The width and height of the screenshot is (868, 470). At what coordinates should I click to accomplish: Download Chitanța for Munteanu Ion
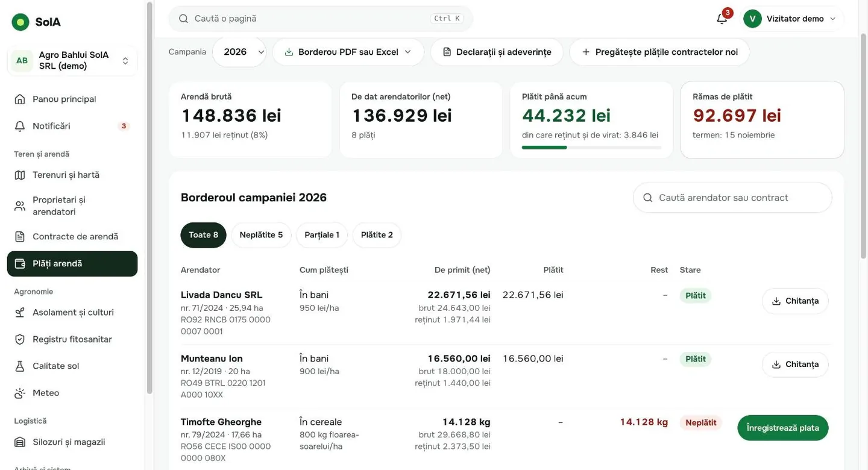click(x=795, y=365)
